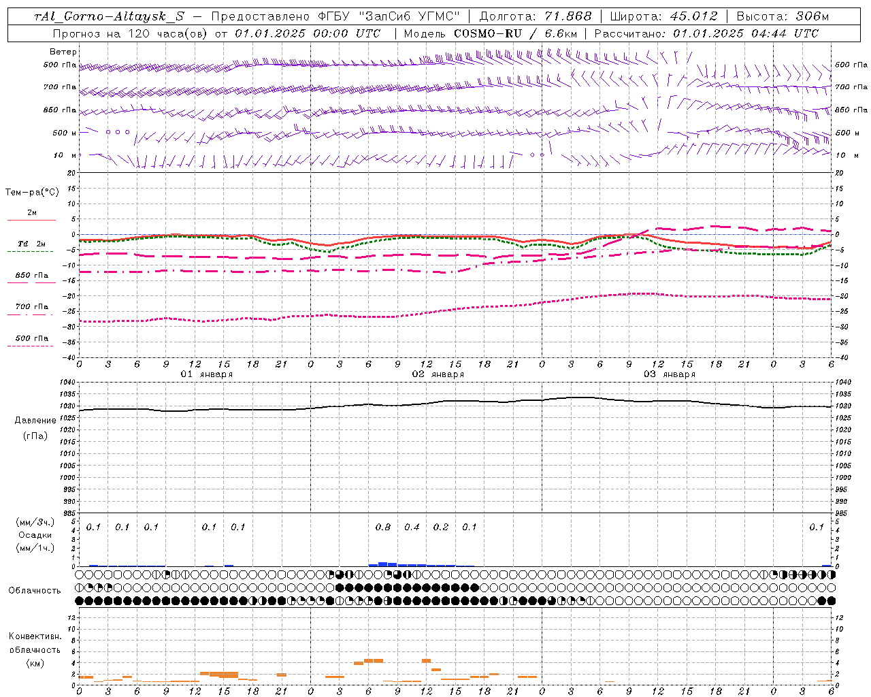
Task: Click the station title rAl_Gorno-Altaysk_S
Action: point(109,16)
